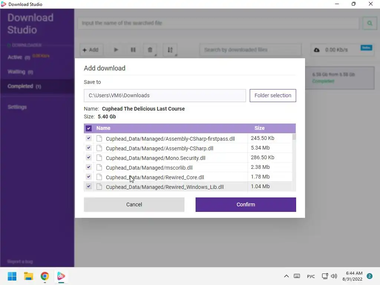This screenshot has width=380, height=285.
Task: Select Cuphead_Data/Managed/mscorlib.dll file name
Action: click(149, 168)
